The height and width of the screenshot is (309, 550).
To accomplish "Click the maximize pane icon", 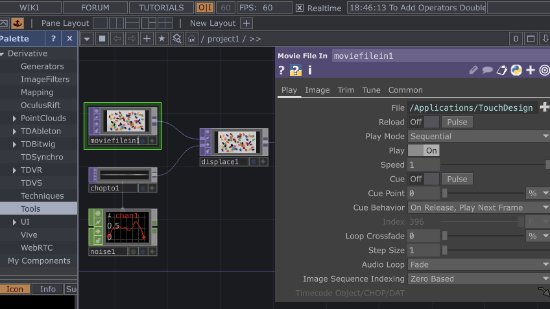I will pos(531,38).
